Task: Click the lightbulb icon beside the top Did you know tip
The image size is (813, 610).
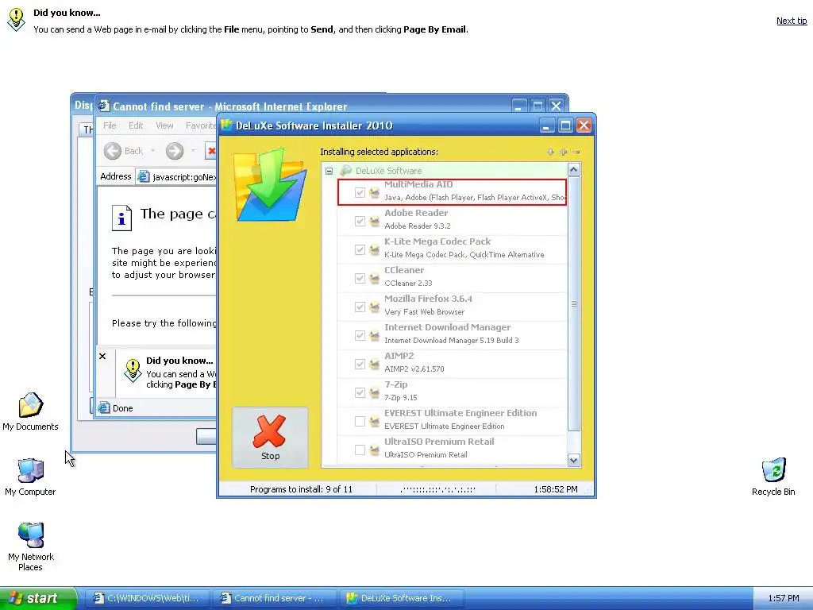Action: tap(17, 20)
